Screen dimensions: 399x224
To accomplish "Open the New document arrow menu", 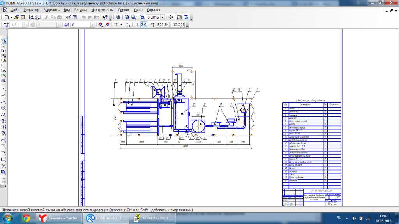I will pyautogui.click(x=11, y=17).
